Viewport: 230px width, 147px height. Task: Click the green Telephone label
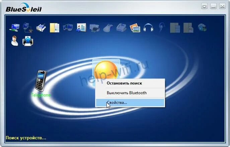click(x=41, y=95)
